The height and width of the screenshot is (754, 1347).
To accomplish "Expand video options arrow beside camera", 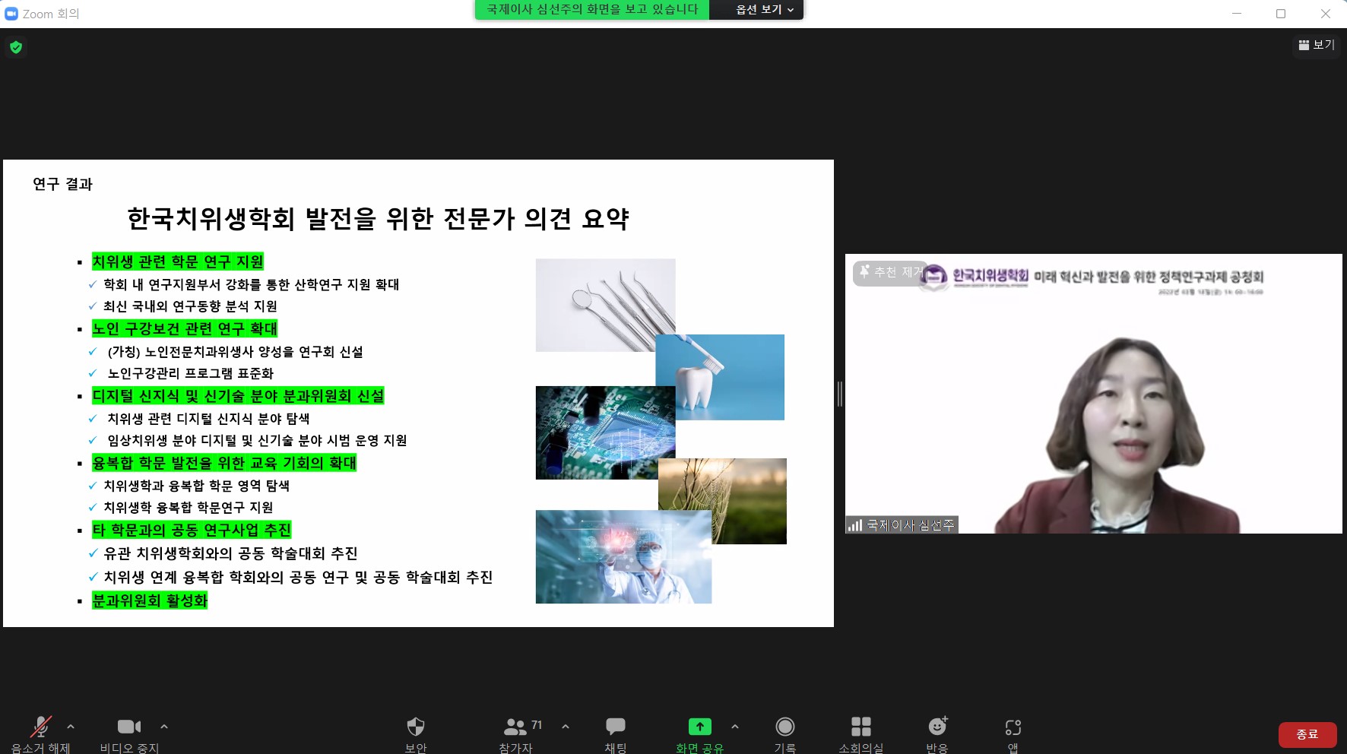I will point(164,727).
